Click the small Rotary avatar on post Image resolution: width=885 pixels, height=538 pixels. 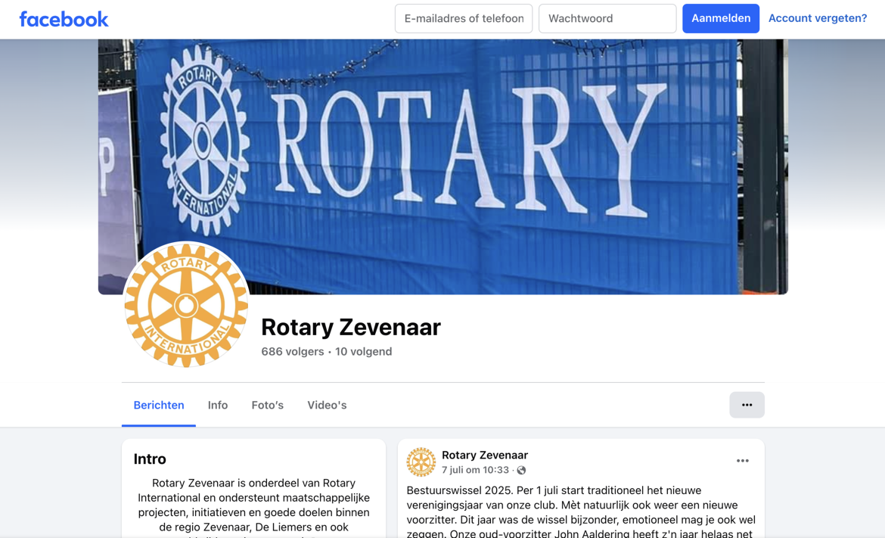[421, 462]
